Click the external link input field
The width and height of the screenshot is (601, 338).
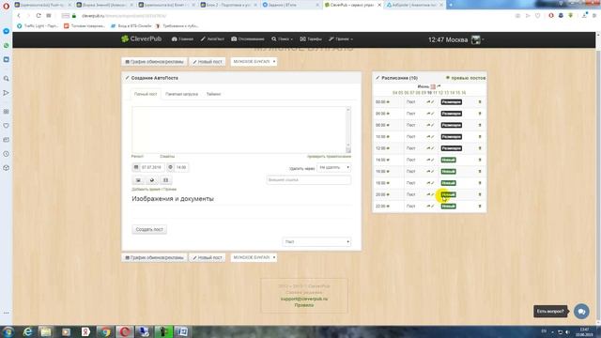point(309,179)
